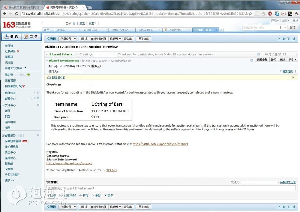Reload the page with the browser refresh icon
300x212 pixels.
16,13
